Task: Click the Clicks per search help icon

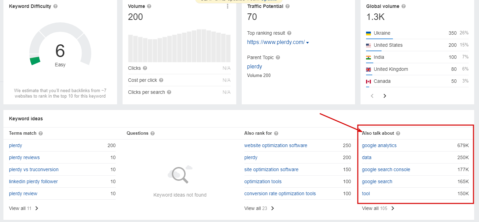Action: point(169,92)
